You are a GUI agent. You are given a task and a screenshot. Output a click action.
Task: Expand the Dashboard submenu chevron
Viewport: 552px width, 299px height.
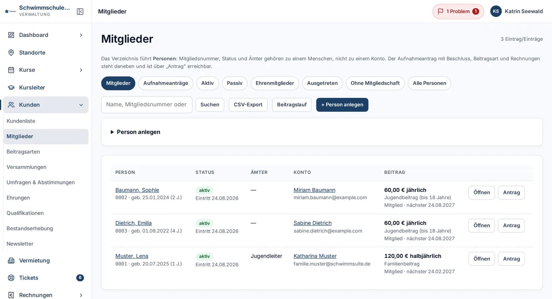pos(81,35)
